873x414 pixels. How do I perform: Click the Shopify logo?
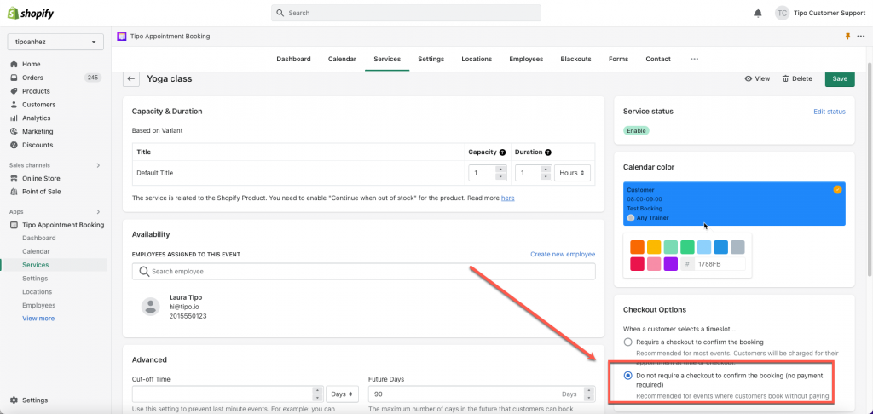pyautogui.click(x=31, y=14)
